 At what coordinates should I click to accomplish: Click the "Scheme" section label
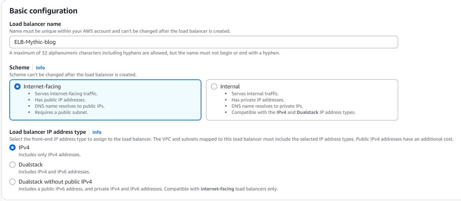pyautogui.click(x=19, y=68)
